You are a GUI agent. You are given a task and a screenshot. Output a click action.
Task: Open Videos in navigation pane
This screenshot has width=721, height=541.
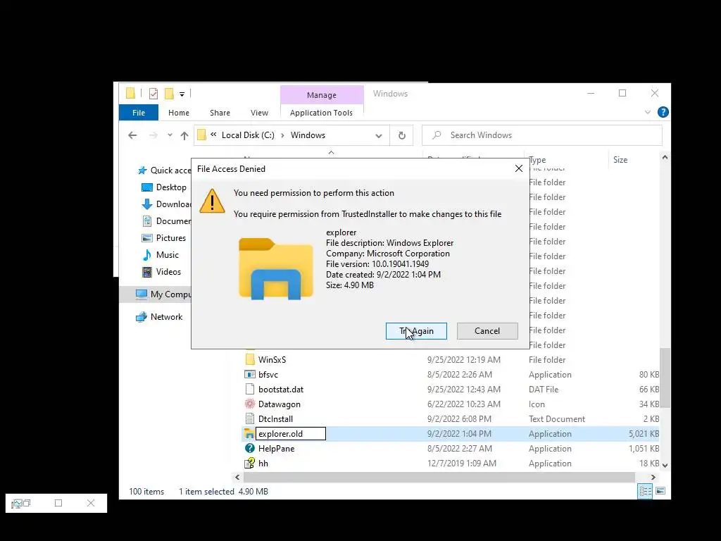coord(161,272)
